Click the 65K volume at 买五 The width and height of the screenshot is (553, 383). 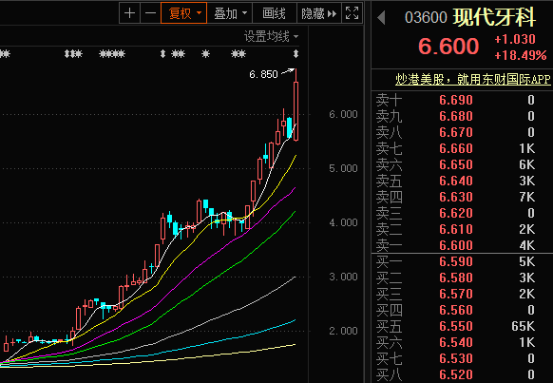tap(523, 326)
